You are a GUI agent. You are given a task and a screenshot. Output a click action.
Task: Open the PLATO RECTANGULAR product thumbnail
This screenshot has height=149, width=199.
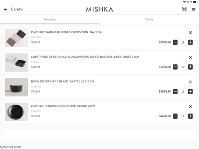[16, 38]
